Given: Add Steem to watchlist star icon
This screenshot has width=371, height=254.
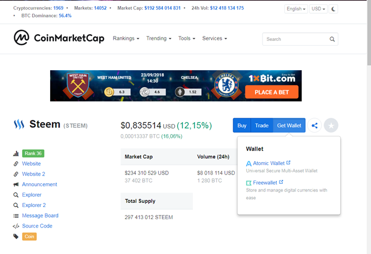Looking at the screenshot, I should tap(331, 125).
